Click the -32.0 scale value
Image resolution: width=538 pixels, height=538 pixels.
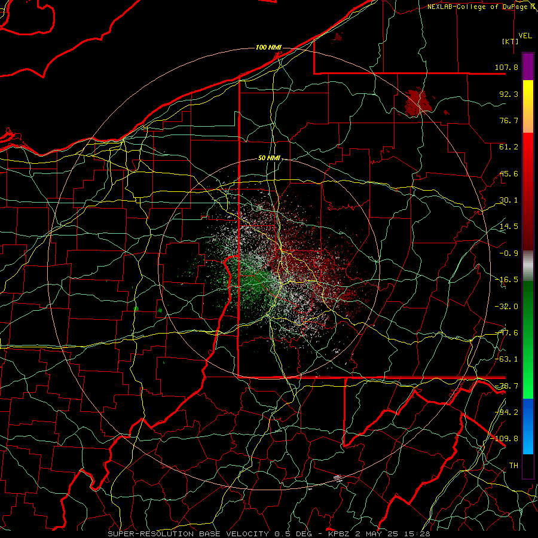506,307
